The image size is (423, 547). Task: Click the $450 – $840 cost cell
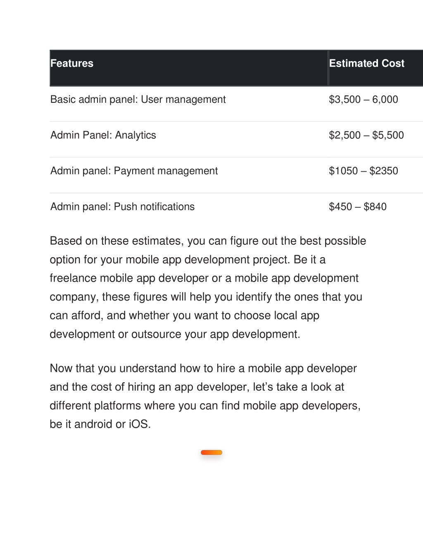358,207
